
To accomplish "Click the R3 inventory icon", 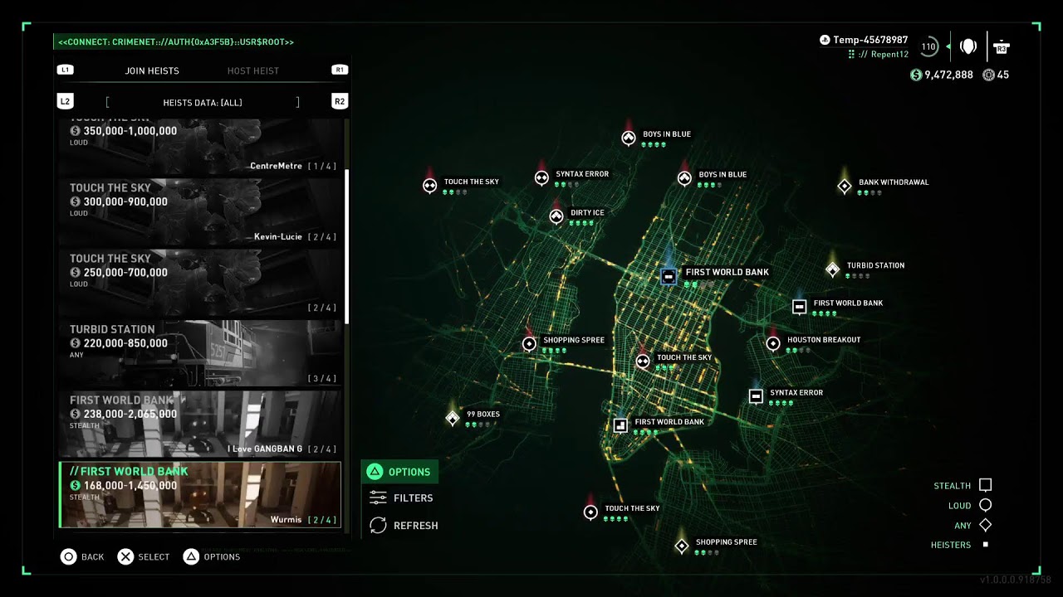I will tap(1002, 46).
